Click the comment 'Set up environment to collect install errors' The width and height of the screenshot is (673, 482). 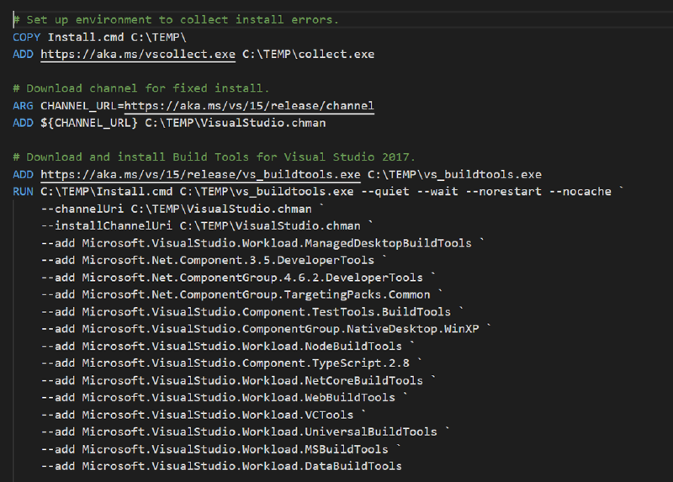coord(176,19)
